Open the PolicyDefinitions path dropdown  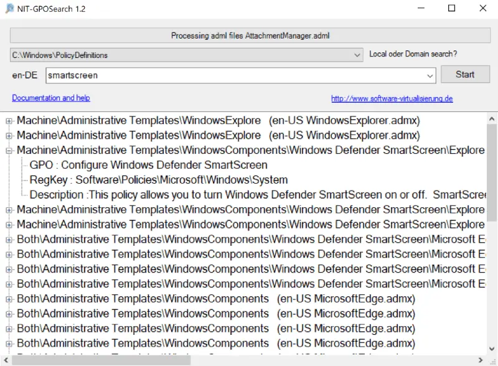pos(357,55)
